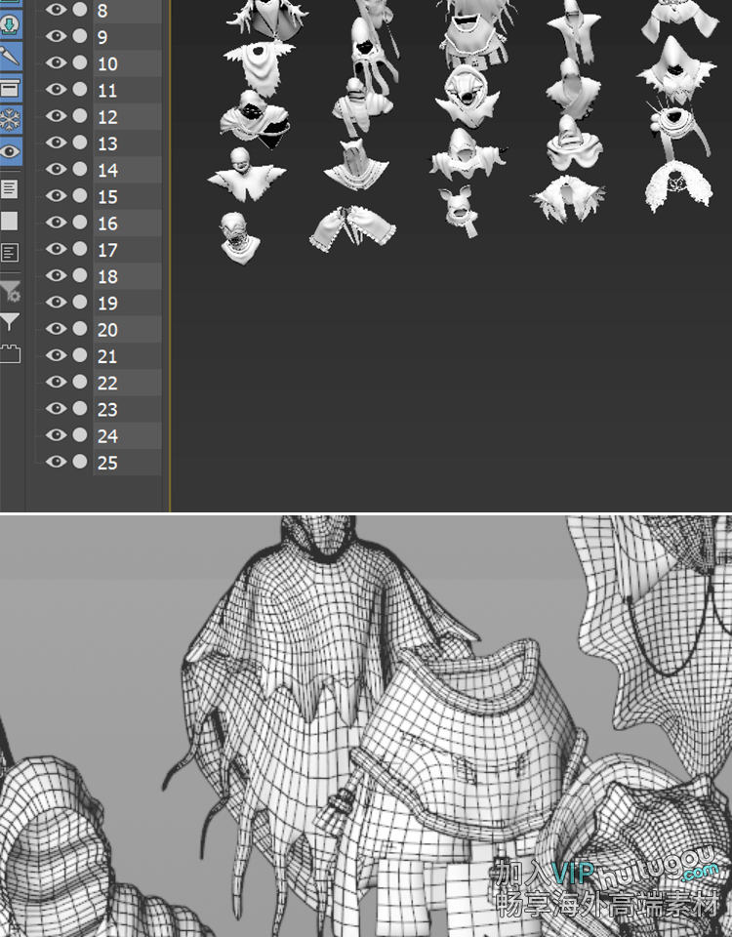Toggle the hidden objects eye filter in sidebar
The image size is (732, 937).
10,151
